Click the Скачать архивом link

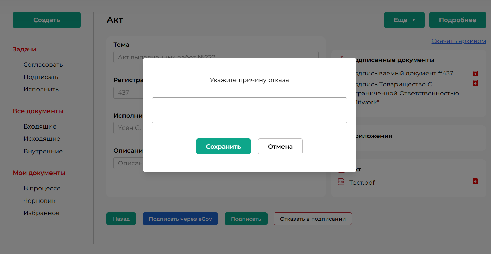point(458,41)
